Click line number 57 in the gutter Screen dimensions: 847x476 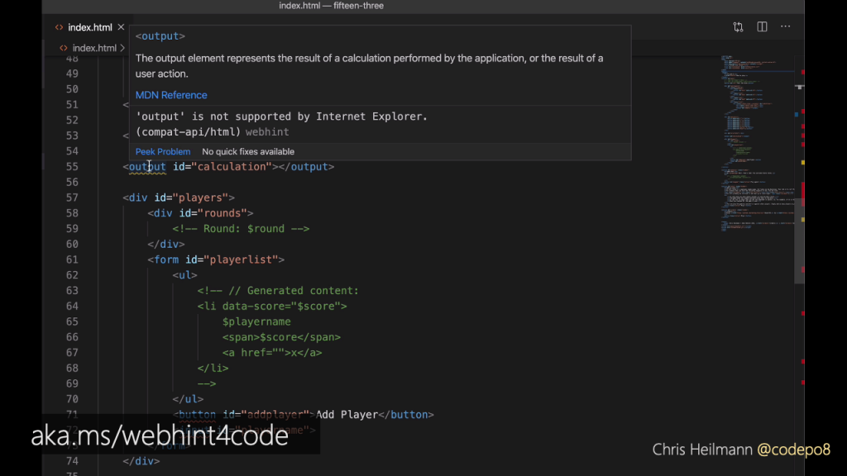[72, 198]
